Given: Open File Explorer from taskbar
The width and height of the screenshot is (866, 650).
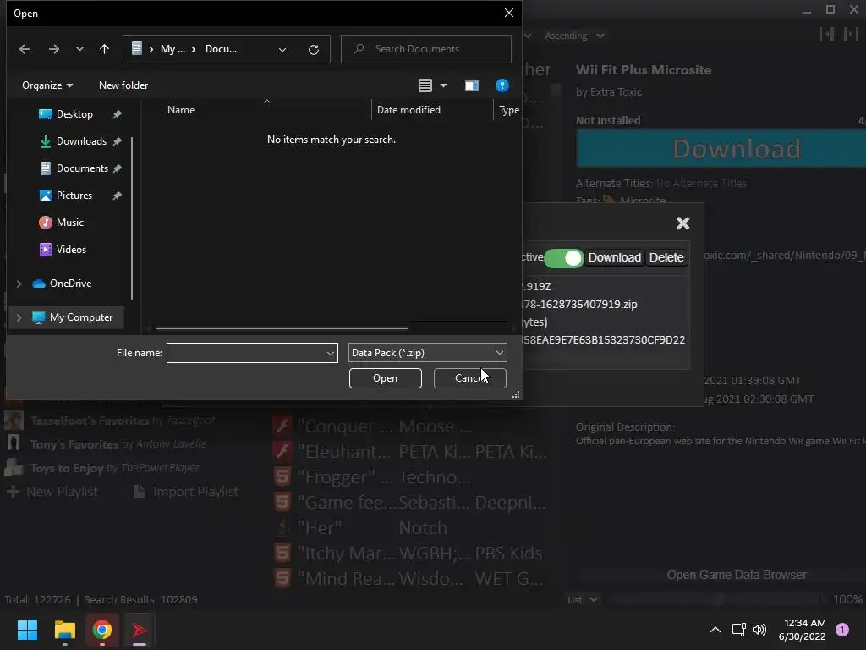Looking at the screenshot, I should [64, 630].
